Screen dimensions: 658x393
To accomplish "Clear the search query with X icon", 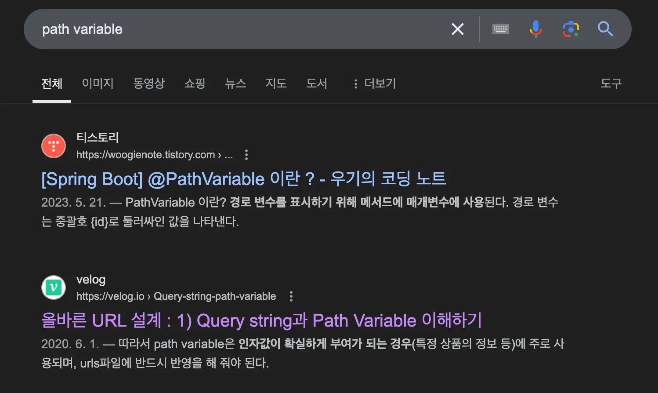I will click(x=457, y=29).
